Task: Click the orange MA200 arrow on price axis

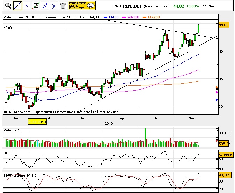Action: pyautogui.click(x=217, y=87)
